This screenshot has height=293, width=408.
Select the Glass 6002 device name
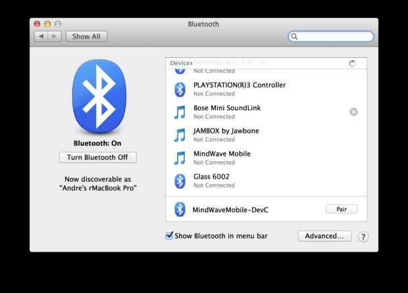[211, 177]
